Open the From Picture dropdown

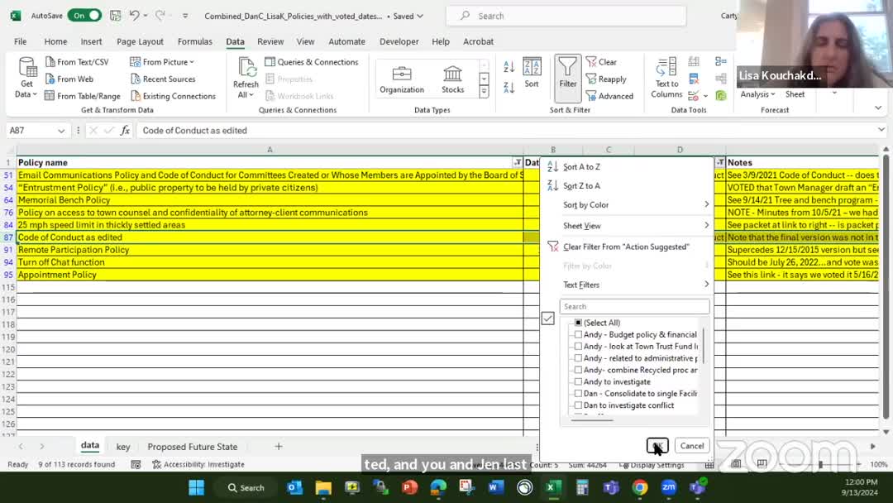click(x=162, y=61)
